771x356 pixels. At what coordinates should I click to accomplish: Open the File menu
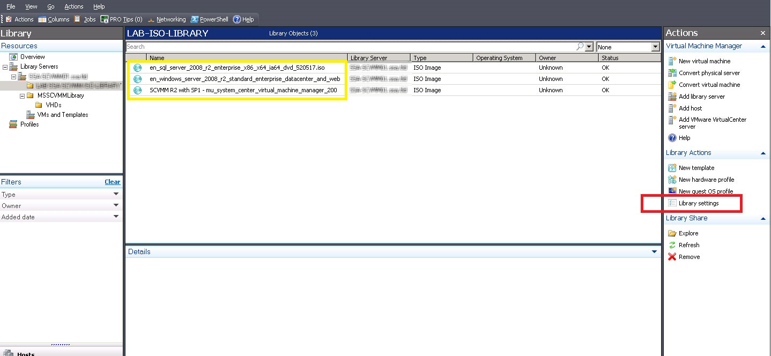pyautogui.click(x=11, y=6)
